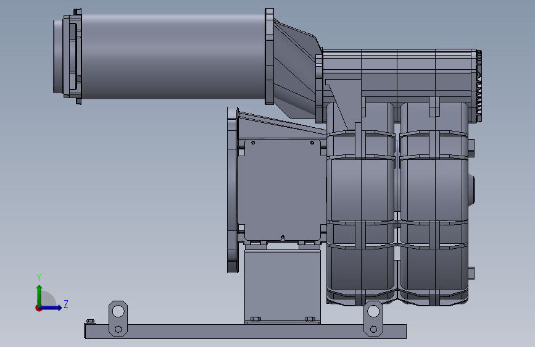
Task: Select the large round flange left of panel
Action: [x=233, y=190]
